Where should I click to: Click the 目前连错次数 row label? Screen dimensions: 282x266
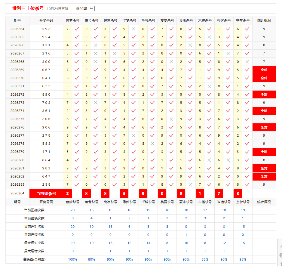pos(34,235)
